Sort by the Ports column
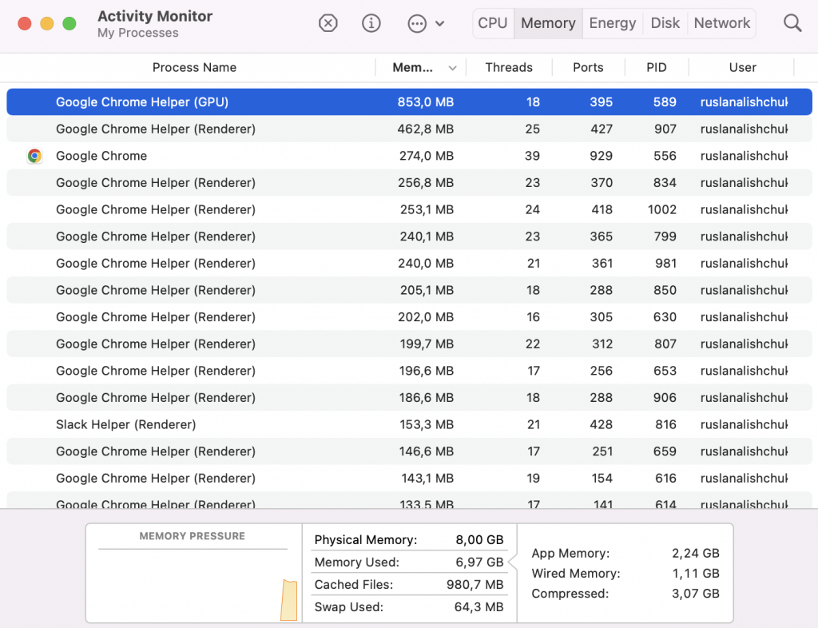818x628 pixels. [588, 67]
